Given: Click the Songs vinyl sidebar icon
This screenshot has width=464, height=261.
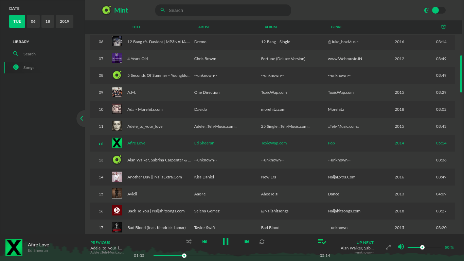Looking at the screenshot, I should point(16,67).
